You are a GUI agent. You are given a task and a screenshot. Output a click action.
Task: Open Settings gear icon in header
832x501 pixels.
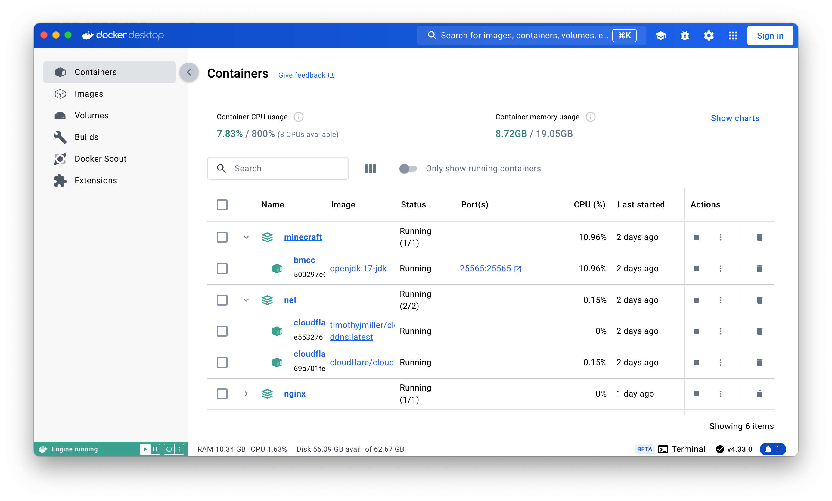coord(709,36)
